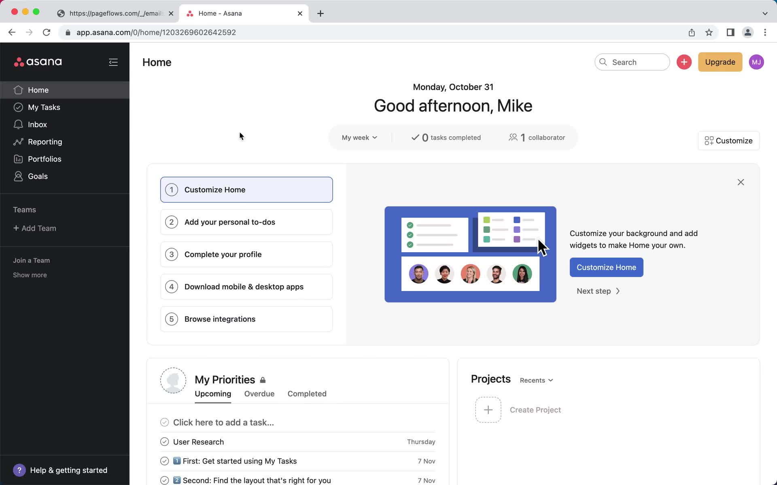Click the purple question mark help icon
The image size is (777, 485).
click(x=19, y=470)
